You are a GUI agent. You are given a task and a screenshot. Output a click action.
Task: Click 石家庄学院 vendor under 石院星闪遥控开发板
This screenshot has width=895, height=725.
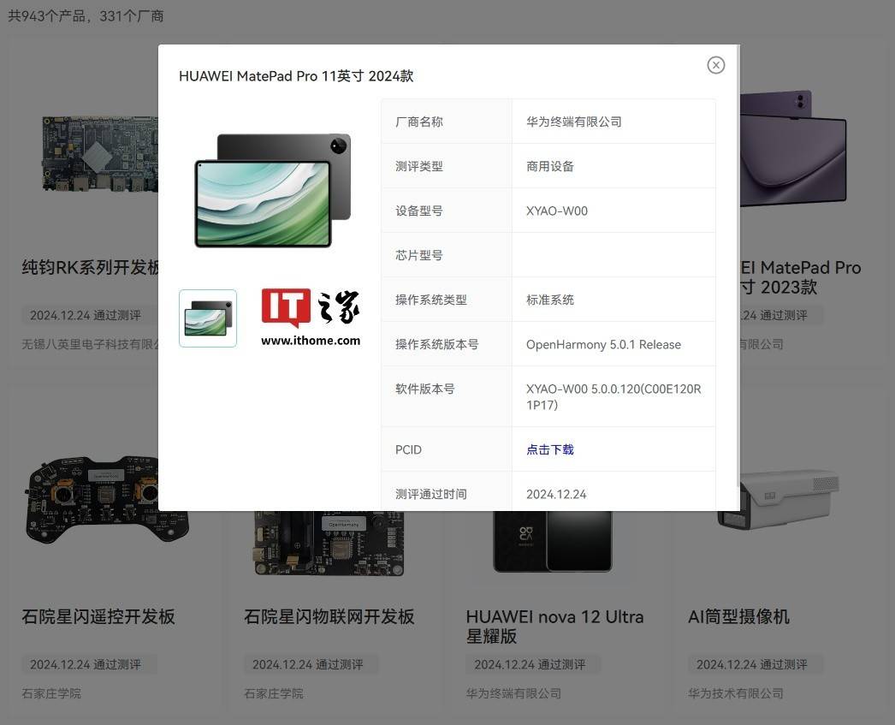(x=51, y=693)
